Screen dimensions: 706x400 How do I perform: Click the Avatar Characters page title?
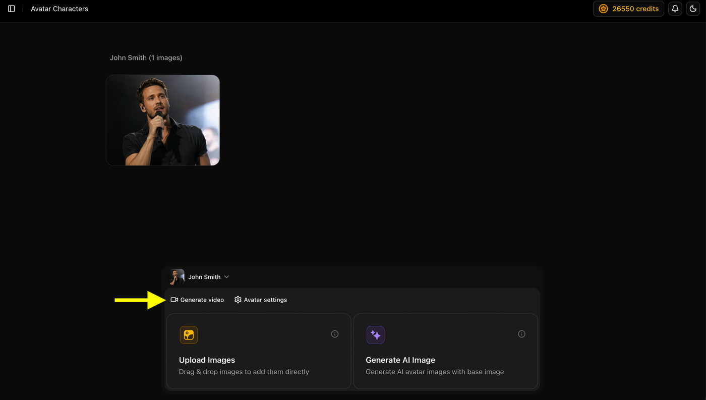pos(60,9)
